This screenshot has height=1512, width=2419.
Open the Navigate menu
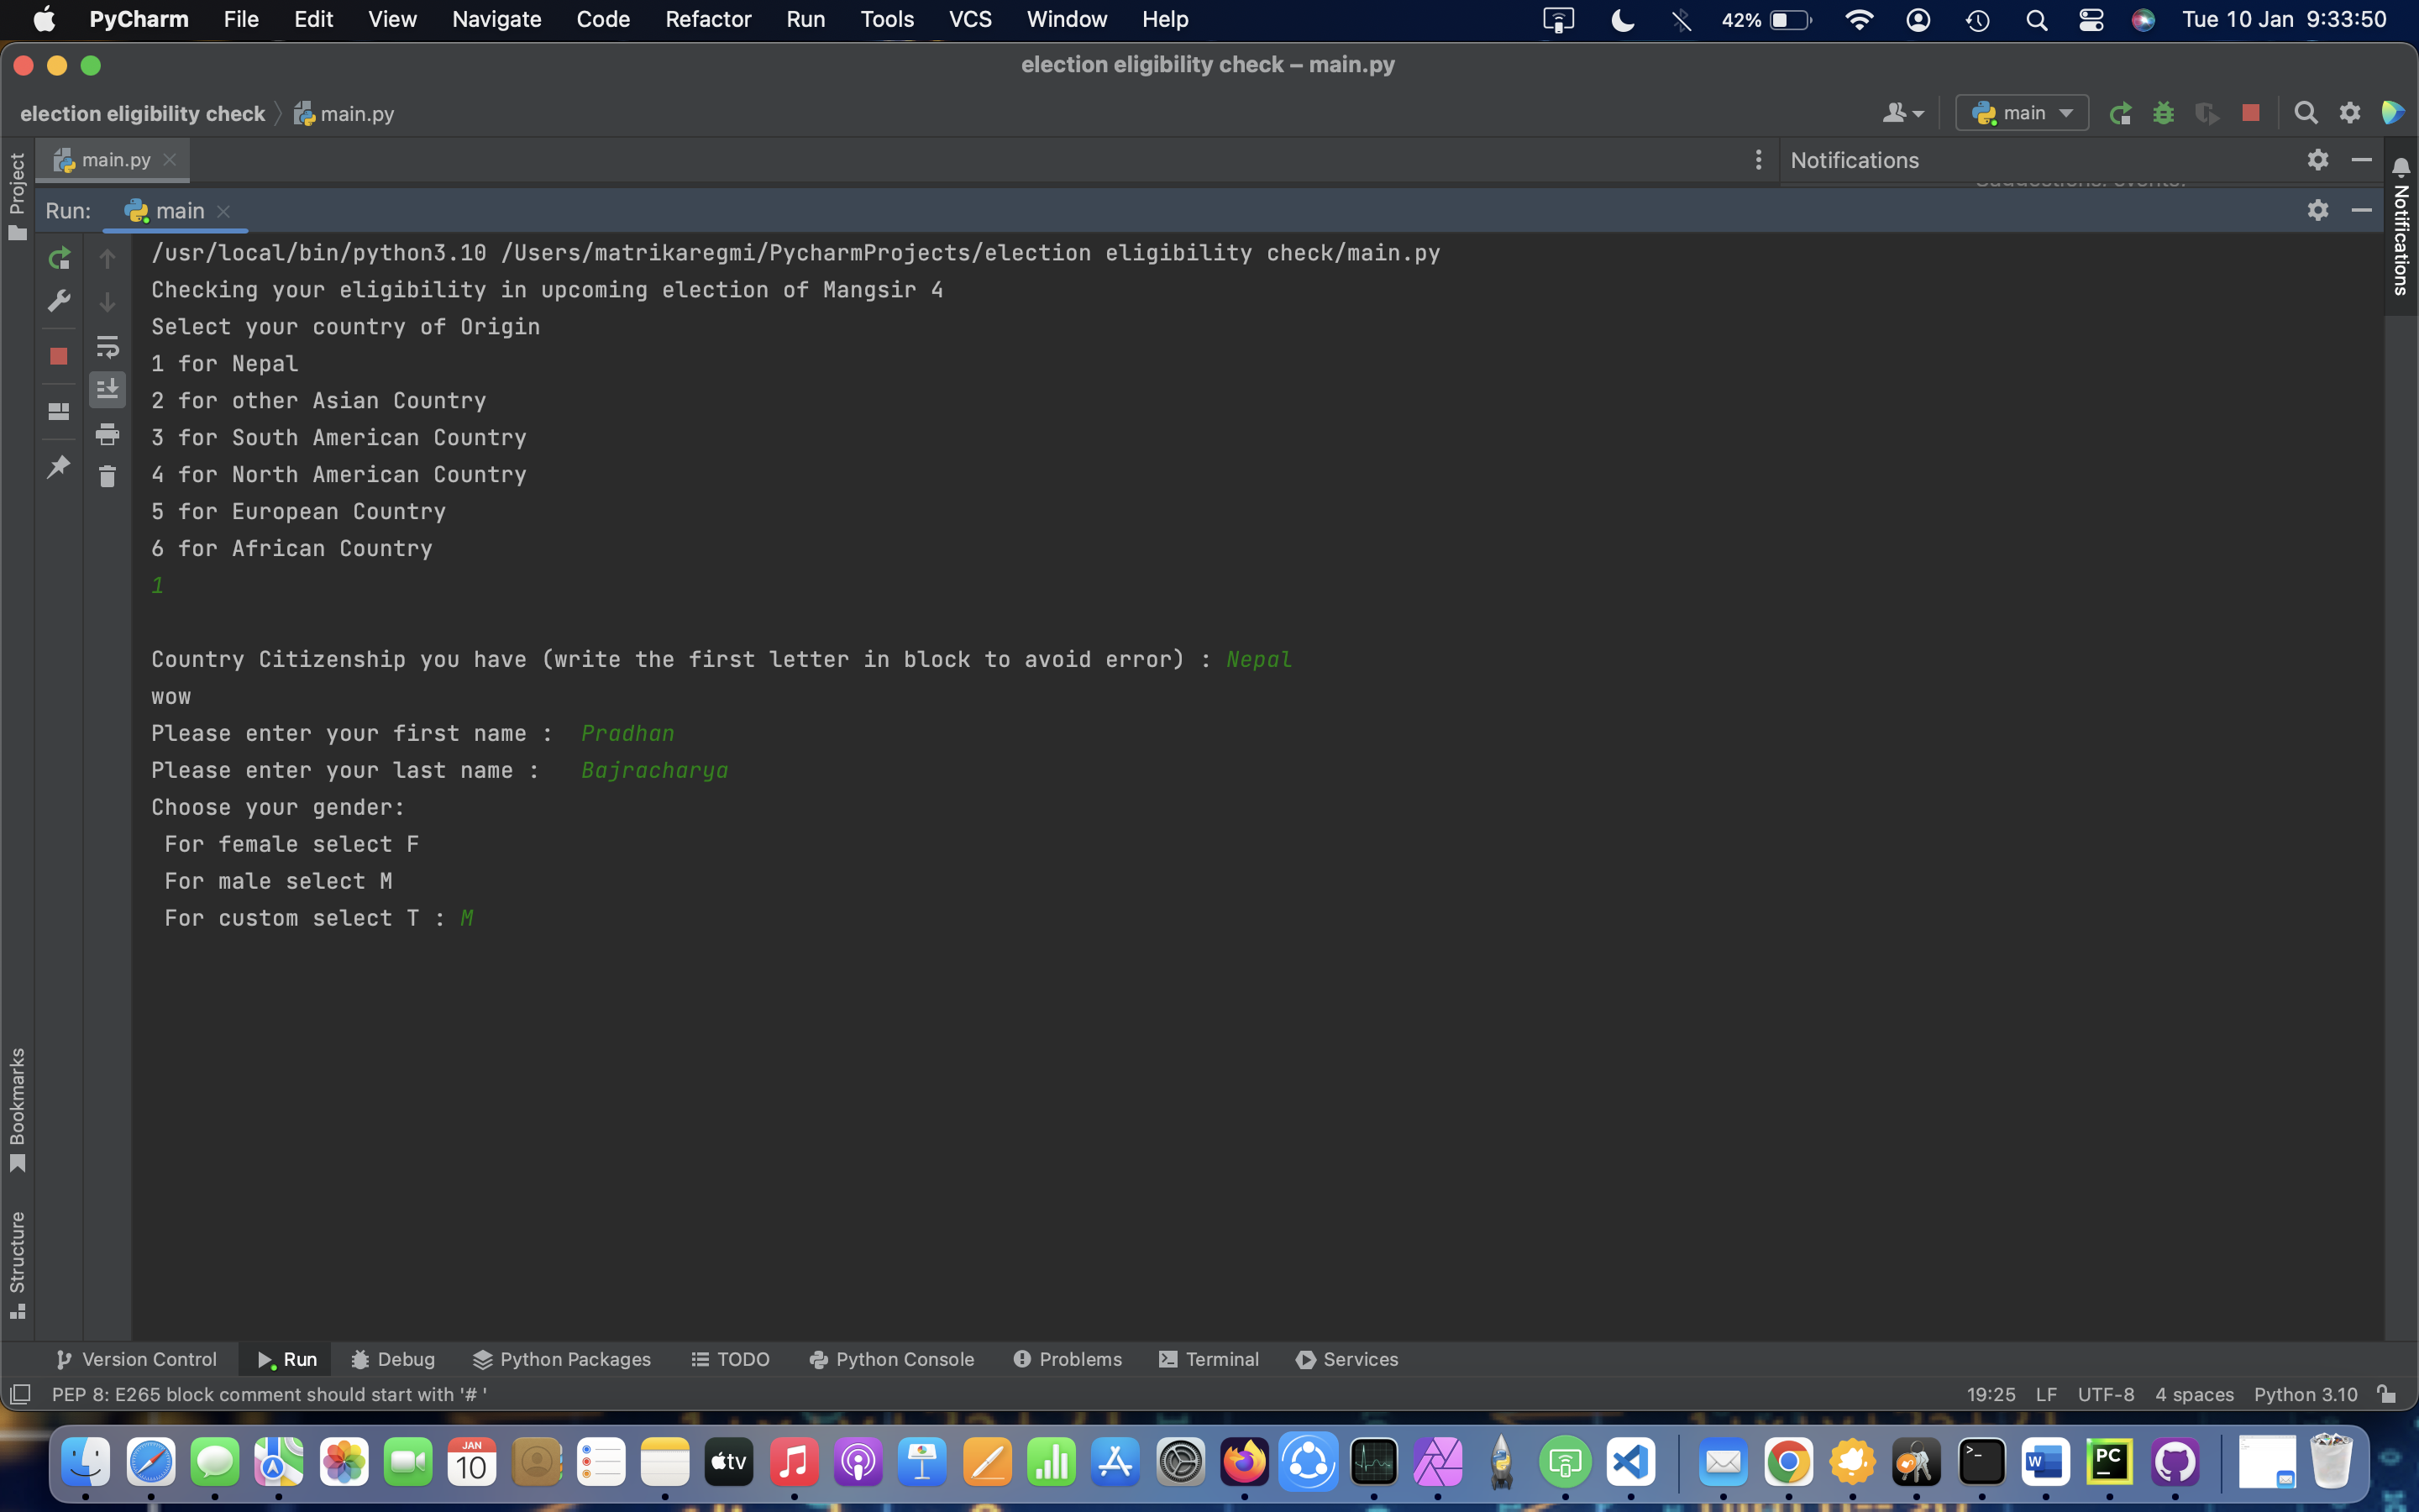click(x=496, y=19)
